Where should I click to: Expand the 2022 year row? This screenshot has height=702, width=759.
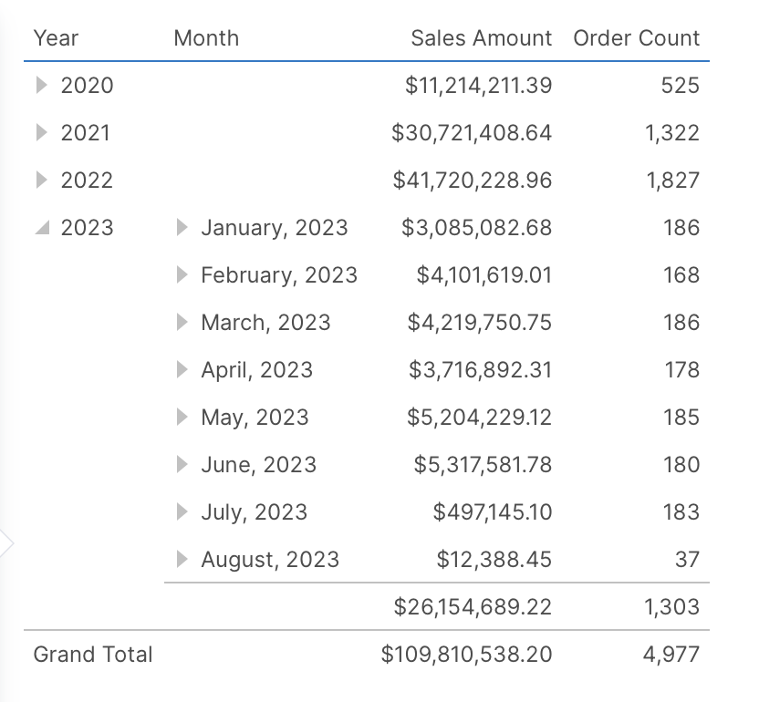(x=41, y=181)
